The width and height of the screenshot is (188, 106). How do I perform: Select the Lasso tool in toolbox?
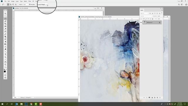(x=5, y=19)
